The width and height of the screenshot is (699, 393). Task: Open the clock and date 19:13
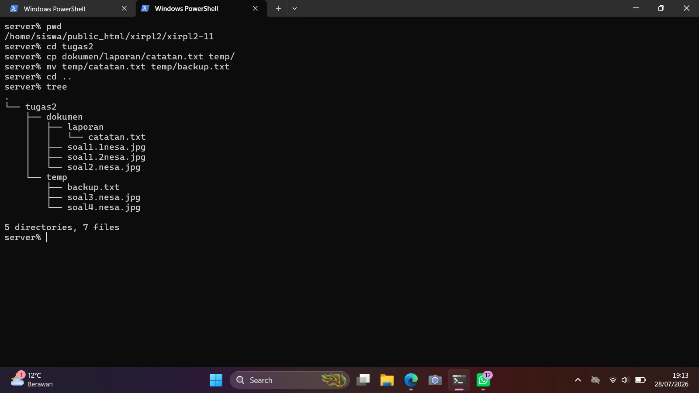click(671, 380)
